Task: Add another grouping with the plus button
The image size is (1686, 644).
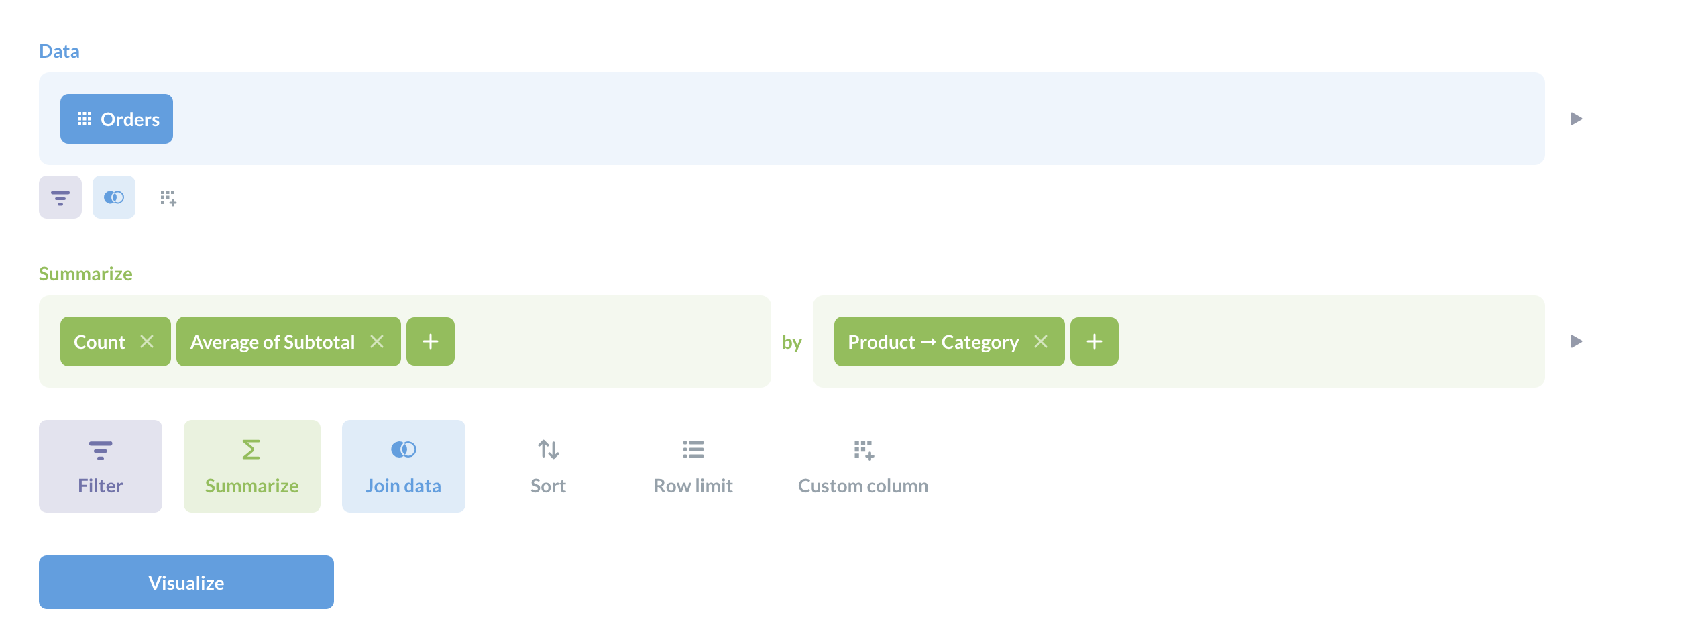Action: click(1094, 342)
